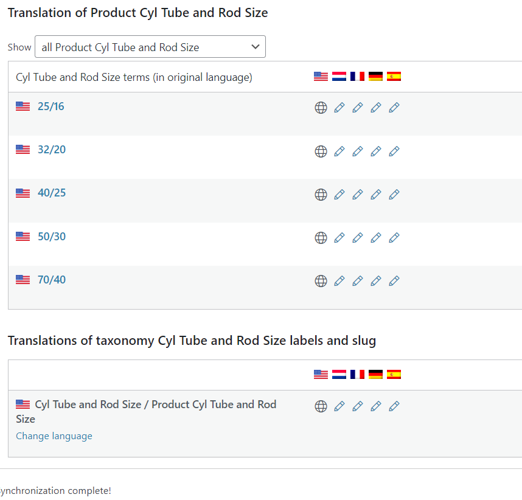Open the 32/20 term link
The width and height of the screenshot is (522, 500).
click(x=52, y=150)
